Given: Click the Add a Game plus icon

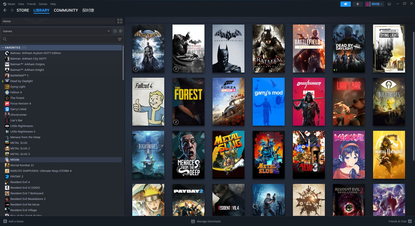Looking at the screenshot, I should click(x=5, y=221).
